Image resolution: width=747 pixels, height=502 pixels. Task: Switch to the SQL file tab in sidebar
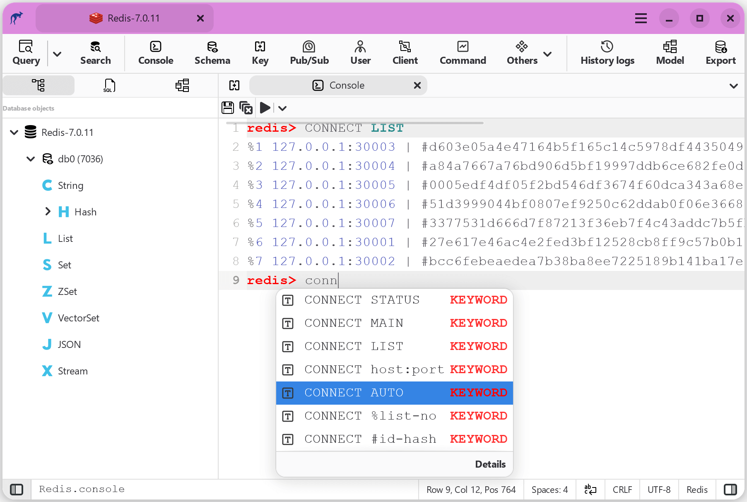[109, 85]
